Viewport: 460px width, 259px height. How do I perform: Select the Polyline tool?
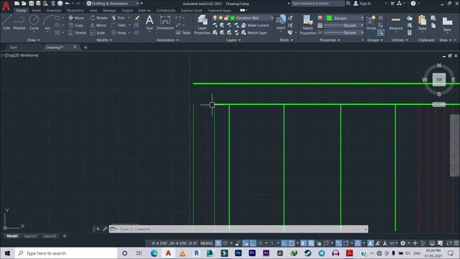click(19, 22)
